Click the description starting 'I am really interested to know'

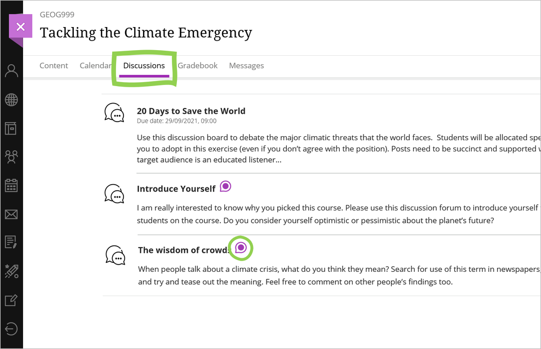[339, 214]
